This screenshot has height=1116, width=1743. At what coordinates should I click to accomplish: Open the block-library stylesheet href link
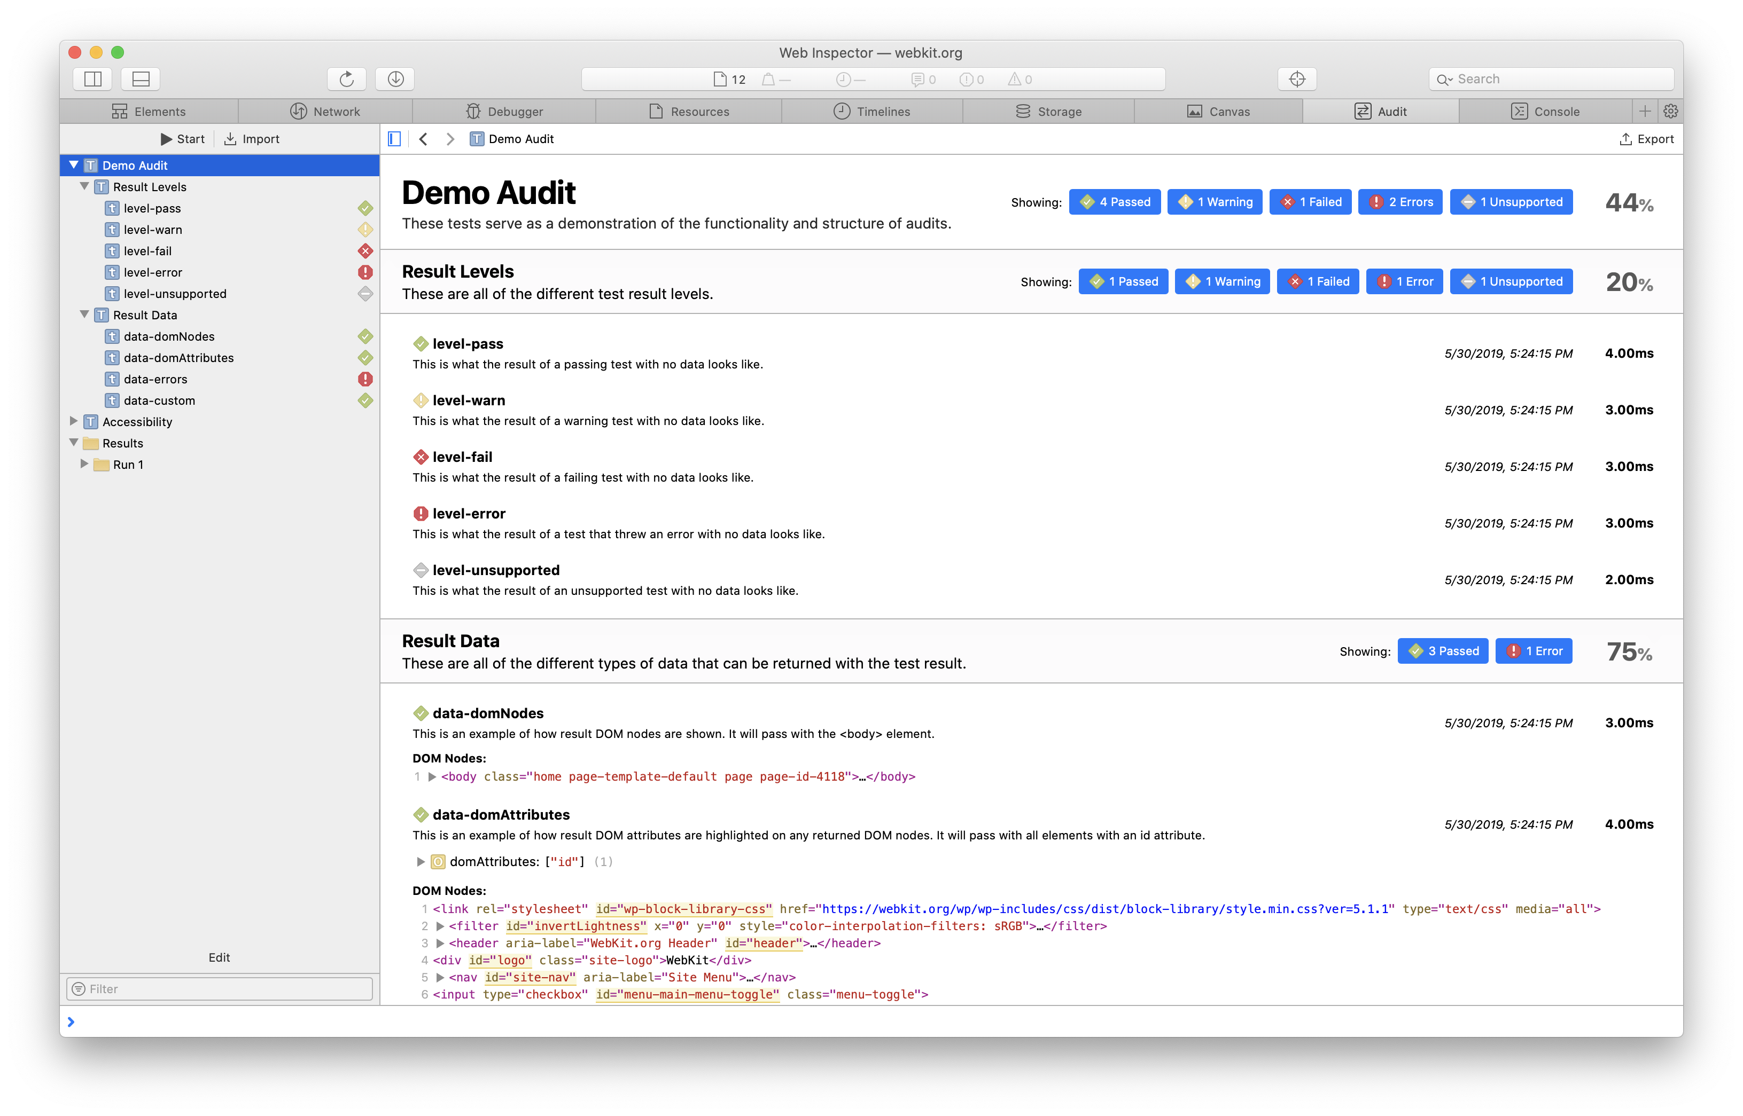(x=1105, y=909)
